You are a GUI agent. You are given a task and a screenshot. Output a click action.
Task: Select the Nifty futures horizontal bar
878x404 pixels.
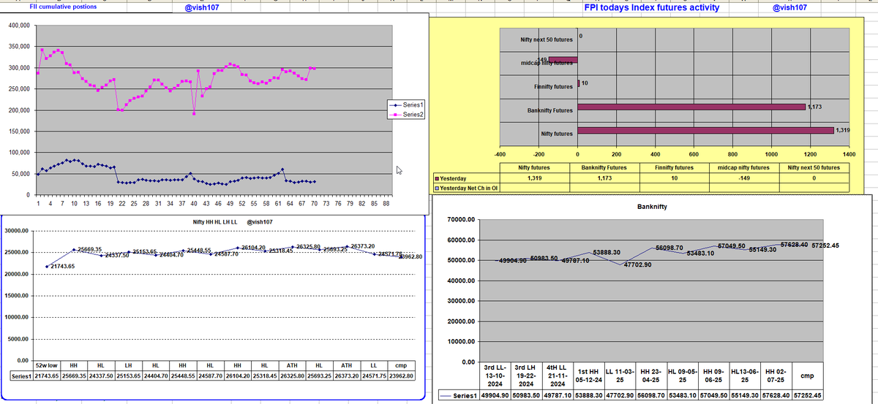click(x=705, y=132)
